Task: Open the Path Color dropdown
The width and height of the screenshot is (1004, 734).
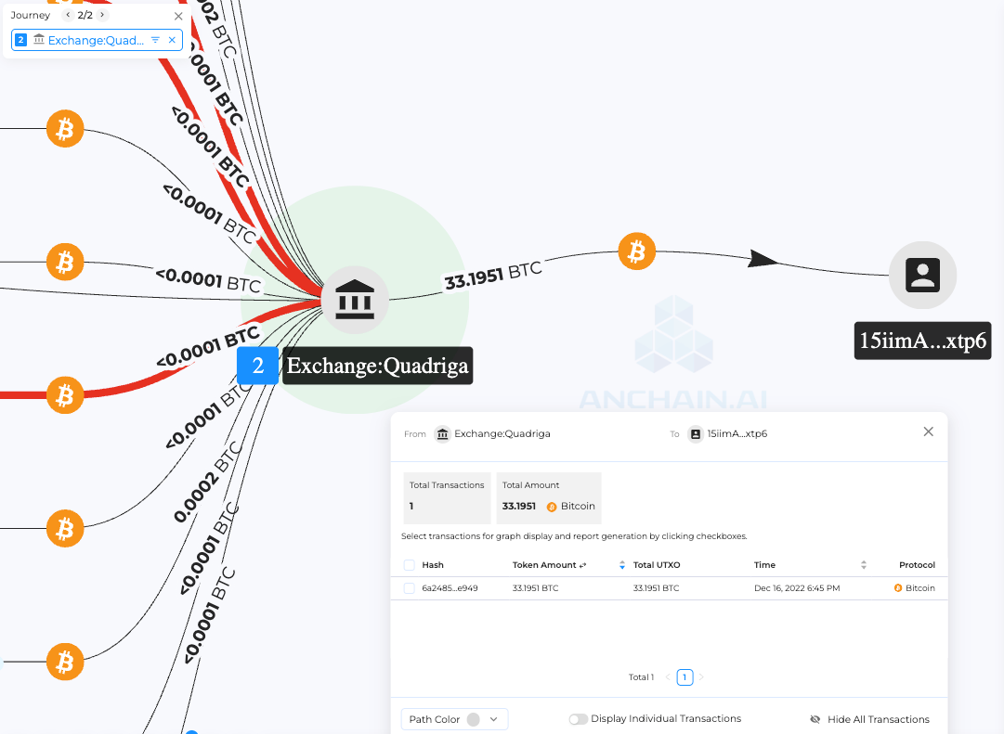Action: [x=454, y=719]
